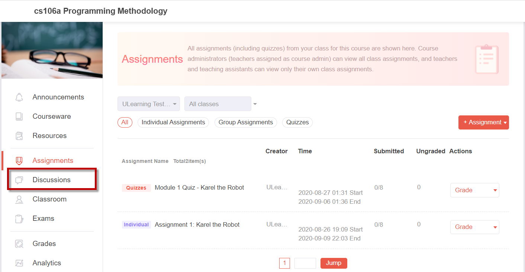Click the Actions column header

pos(461,151)
